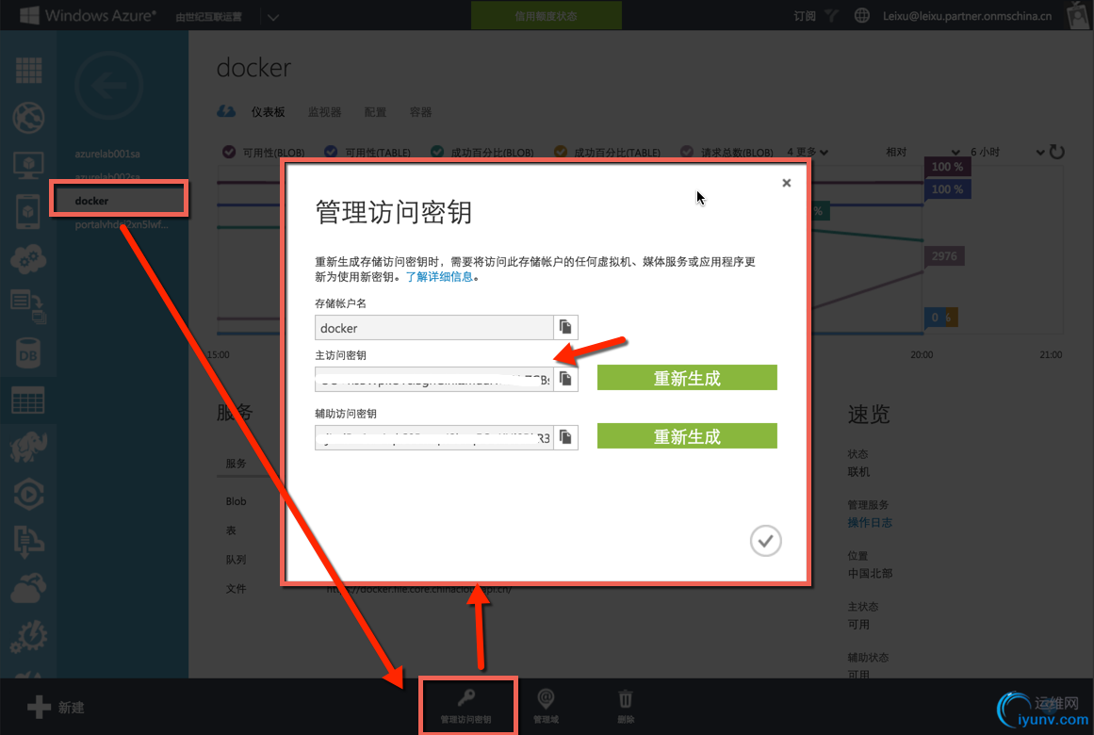
Task: Select the portalvhds storage account
Action: click(x=122, y=225)
